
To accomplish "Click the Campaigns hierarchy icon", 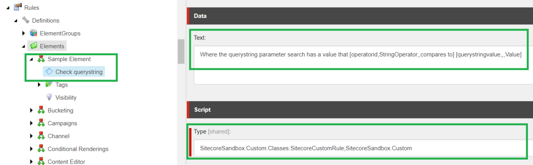I will pyautogui.click(x=41, y=123).
